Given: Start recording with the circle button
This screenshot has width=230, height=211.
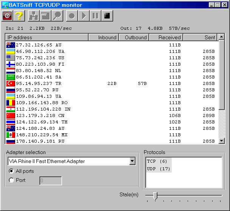Looking at the screenshot, I should 72,15.
